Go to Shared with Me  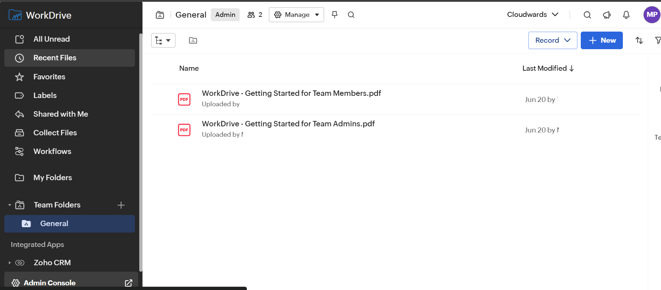click(x=60, y=114)
